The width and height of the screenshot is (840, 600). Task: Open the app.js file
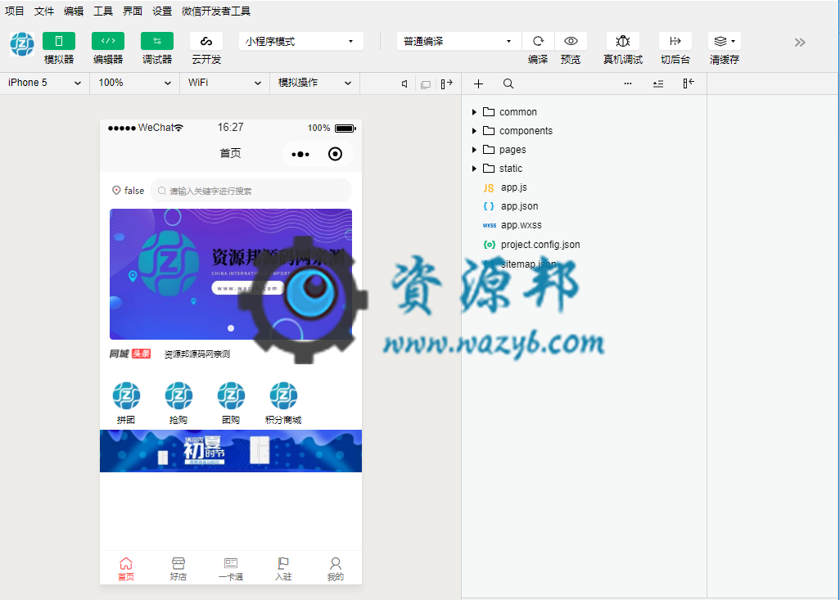505,187
